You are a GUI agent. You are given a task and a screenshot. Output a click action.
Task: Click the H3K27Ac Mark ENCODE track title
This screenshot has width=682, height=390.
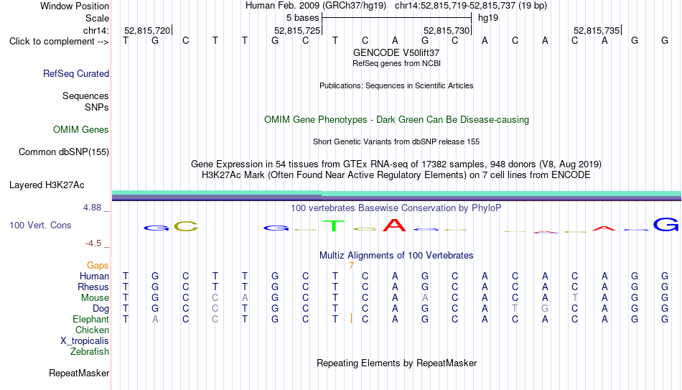pos(396,175)
